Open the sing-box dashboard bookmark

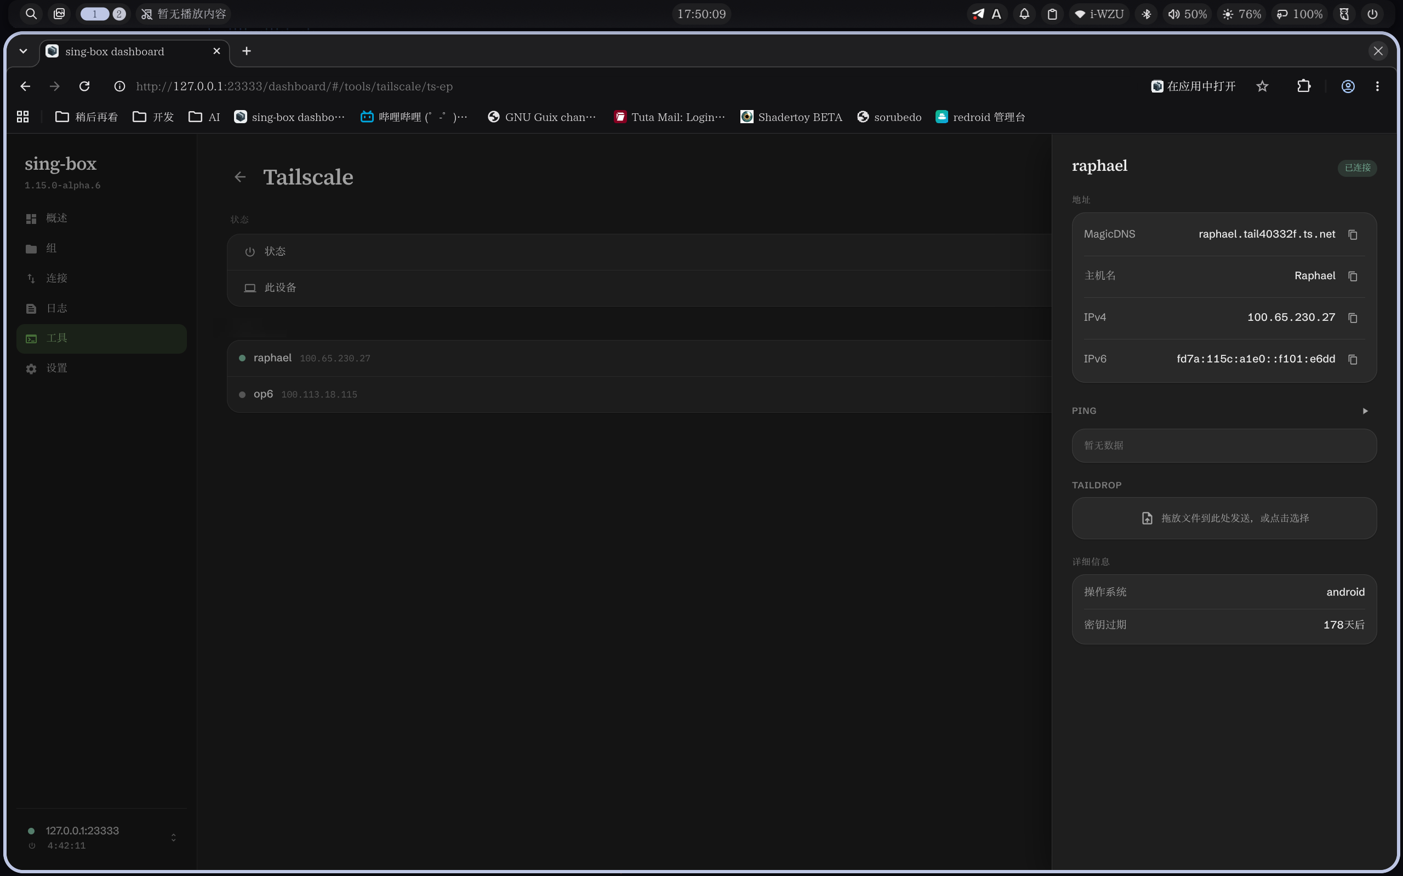(x=289, y=117)
